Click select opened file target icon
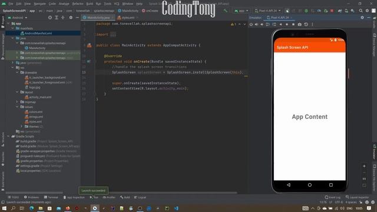The image size is (377, 212). click(49, 18)
